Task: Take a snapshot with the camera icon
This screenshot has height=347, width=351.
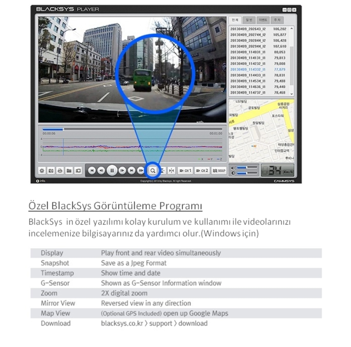Action: (x=51, y=171)
